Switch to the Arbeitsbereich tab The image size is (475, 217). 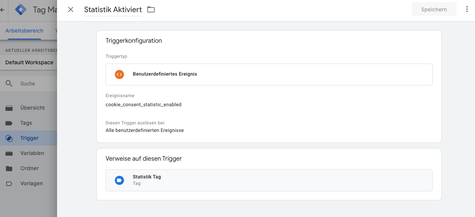[x=24, y=31]
